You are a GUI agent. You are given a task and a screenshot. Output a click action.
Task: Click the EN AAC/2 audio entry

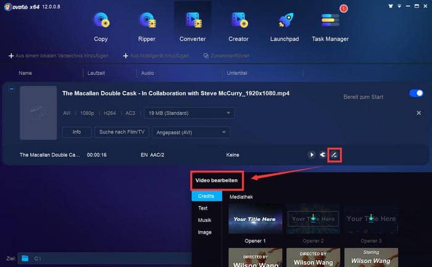pyautogui.click(x=152, y=155)
